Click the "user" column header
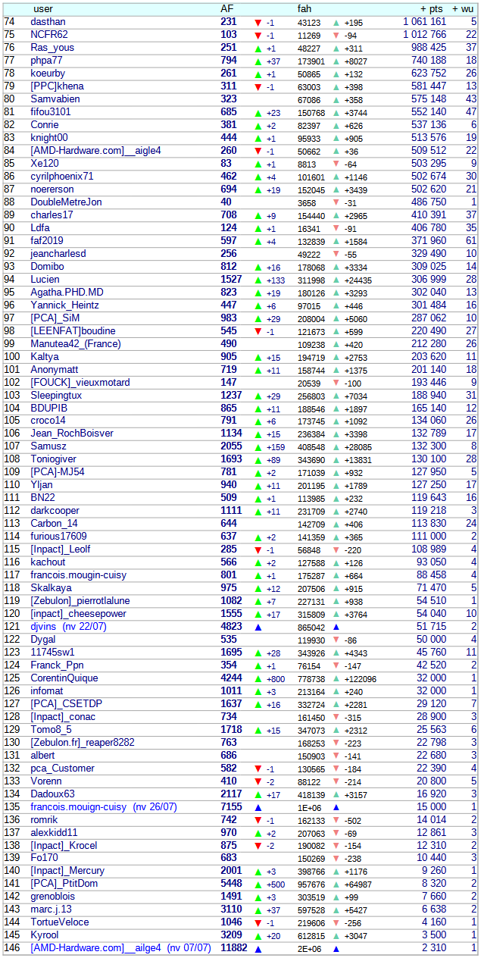The image size is (481, 958). coord(43,8)
